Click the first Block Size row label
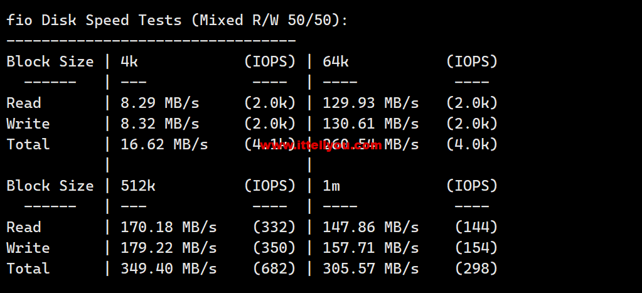 (x=50, y=61)
